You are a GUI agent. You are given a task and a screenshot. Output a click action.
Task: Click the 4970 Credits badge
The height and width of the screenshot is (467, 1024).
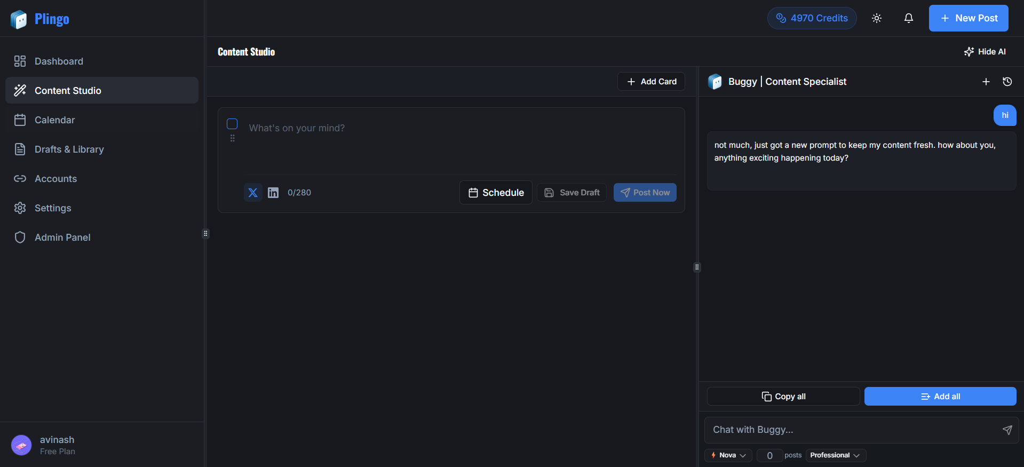[812, 18]
